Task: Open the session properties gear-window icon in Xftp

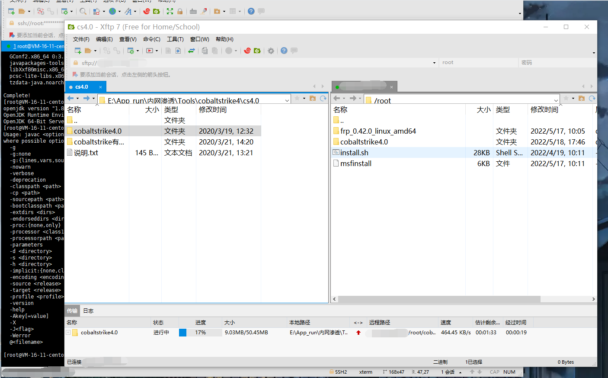Action: click(x=131, y=51)
